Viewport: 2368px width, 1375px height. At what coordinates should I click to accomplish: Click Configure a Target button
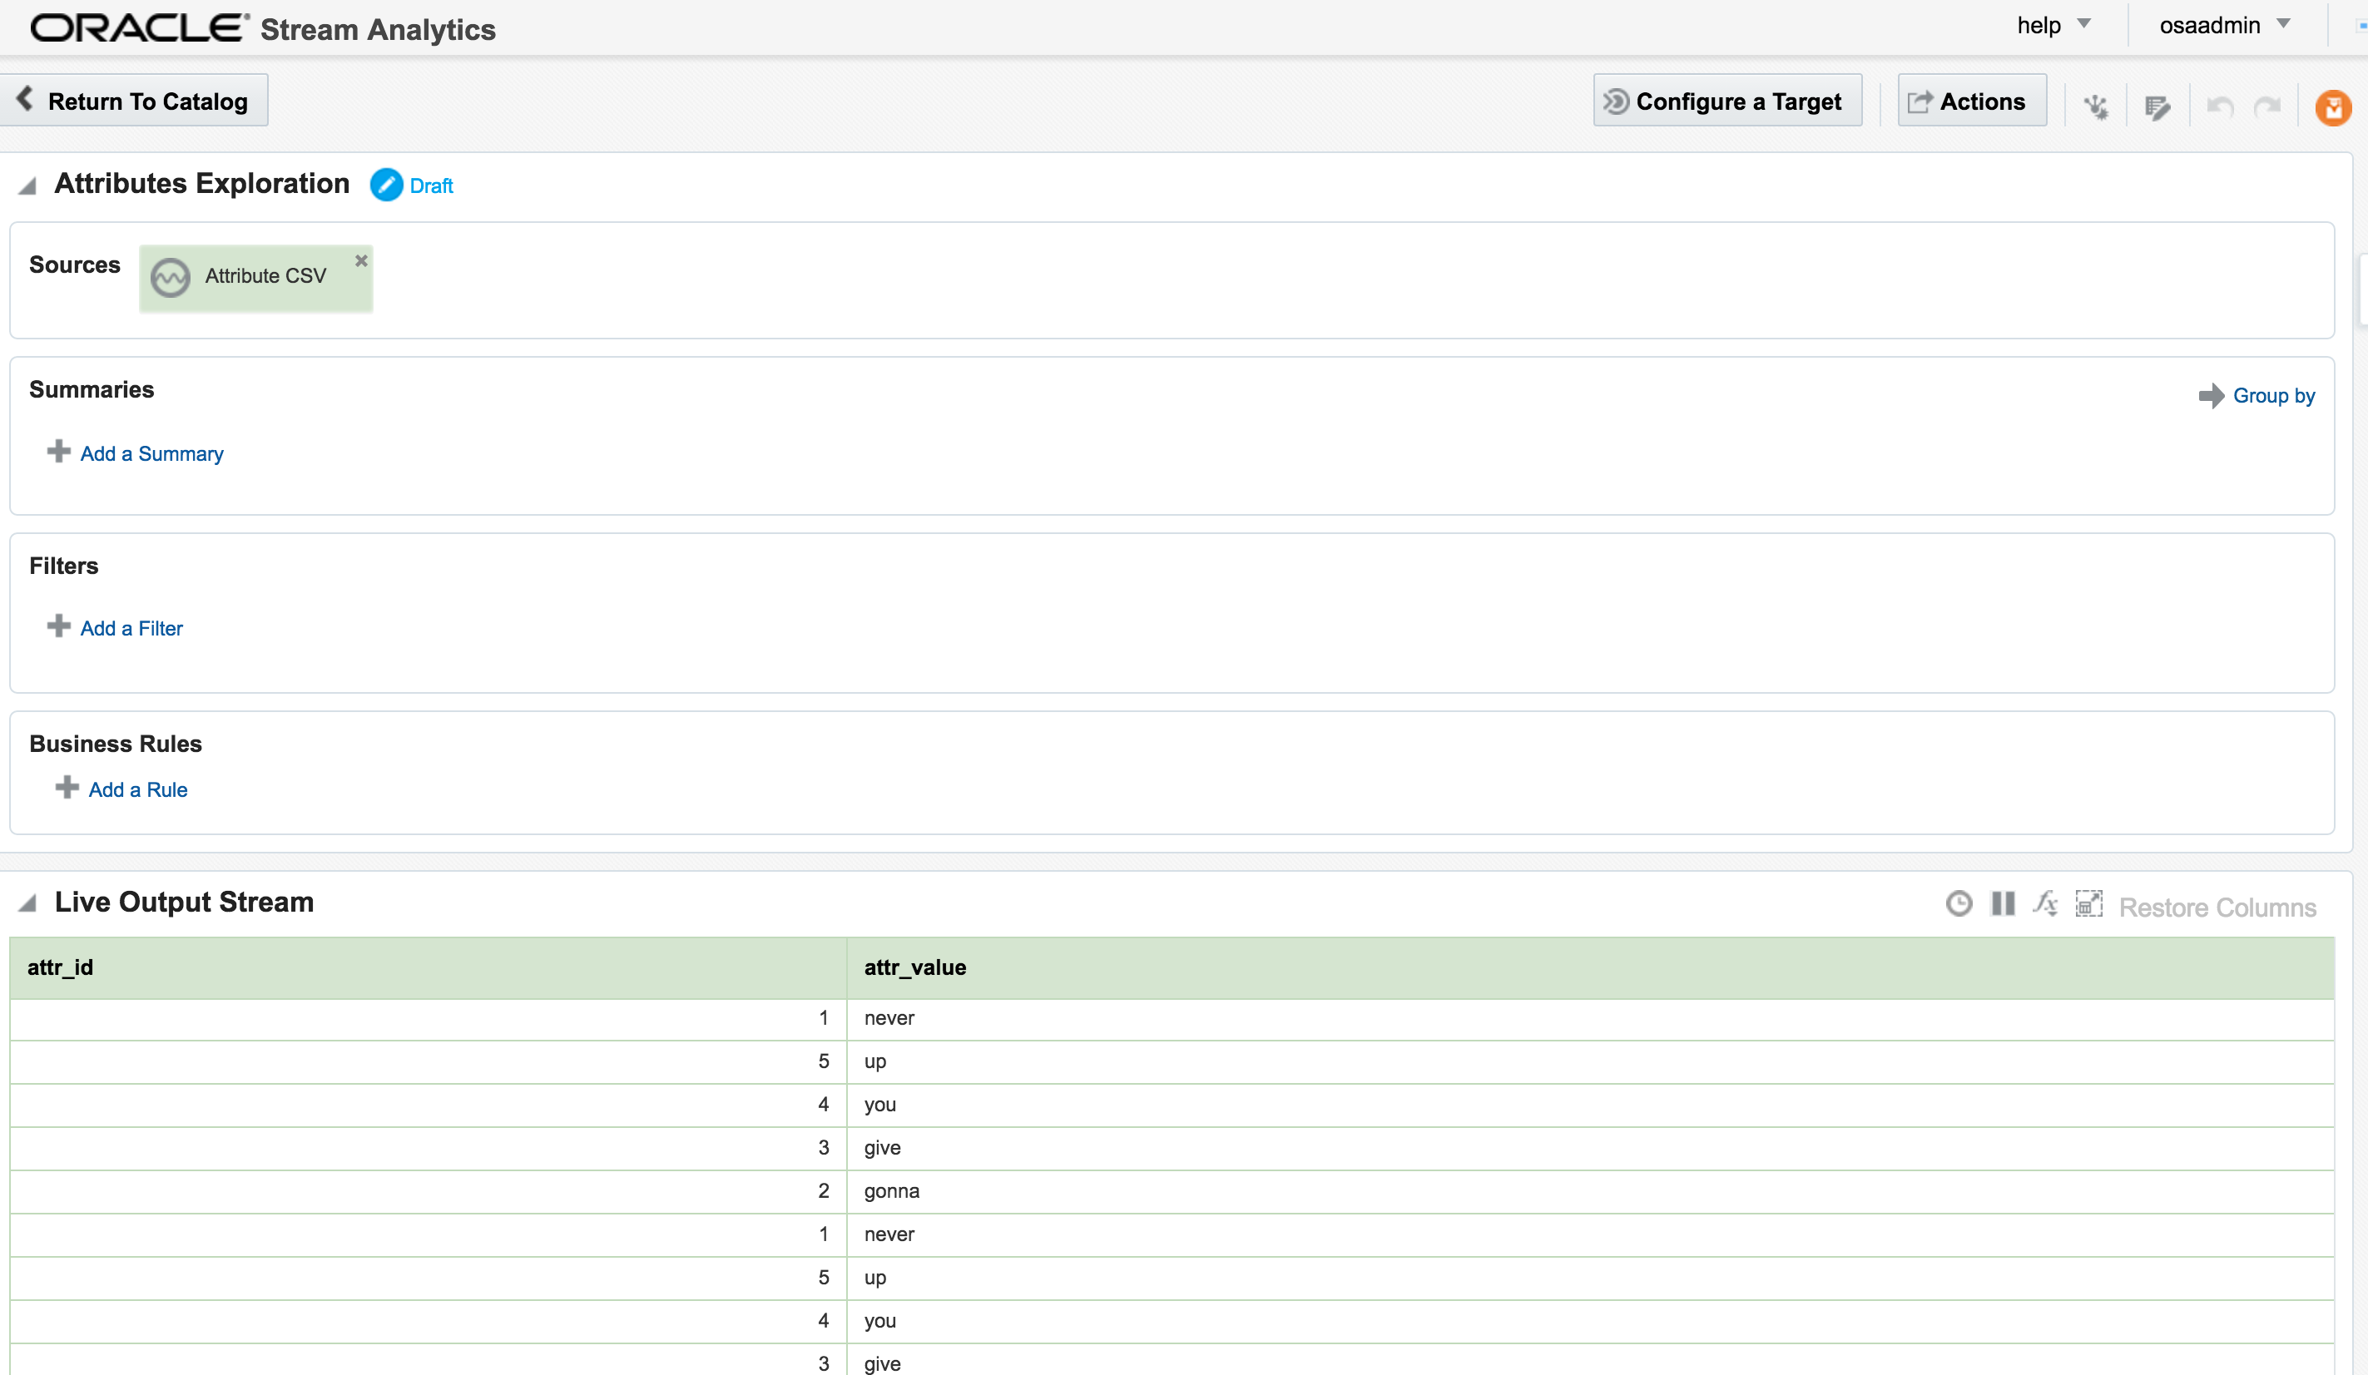[1726, 101]
